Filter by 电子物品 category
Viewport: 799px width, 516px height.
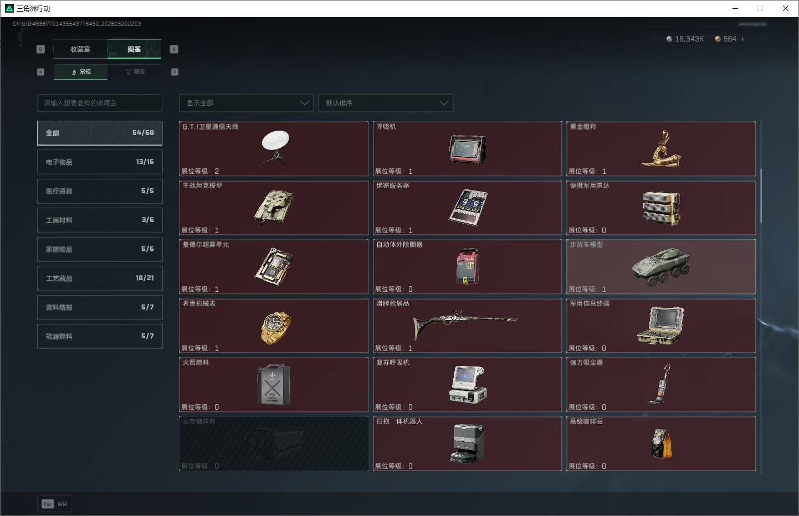(100, 162)
